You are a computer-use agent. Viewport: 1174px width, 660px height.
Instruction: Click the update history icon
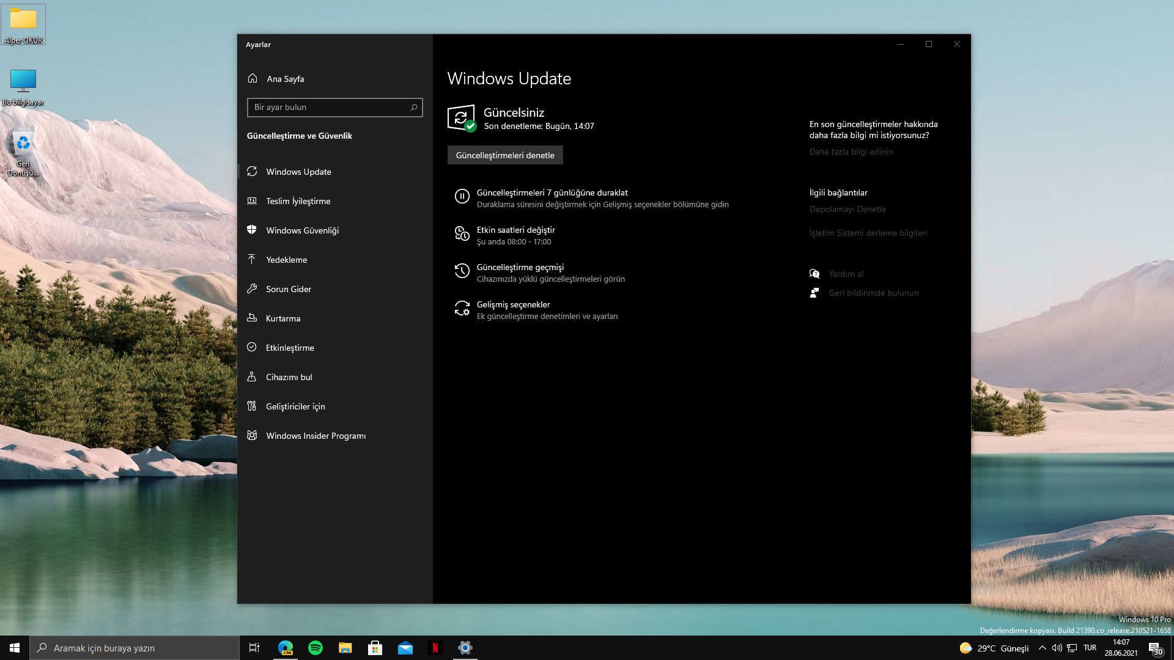click(x=462, y=271)
